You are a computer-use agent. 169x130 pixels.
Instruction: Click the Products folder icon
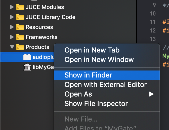[x=20, y=47]
